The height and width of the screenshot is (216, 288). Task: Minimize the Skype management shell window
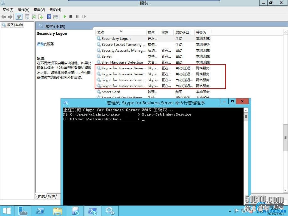224,102
